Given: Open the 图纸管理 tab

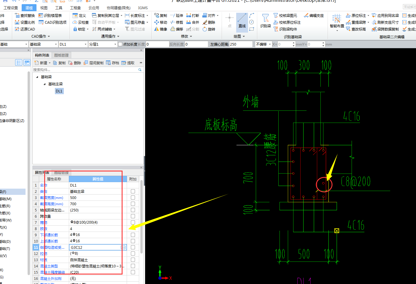Looking at the screenshot, I should click(x=61, y=55).
